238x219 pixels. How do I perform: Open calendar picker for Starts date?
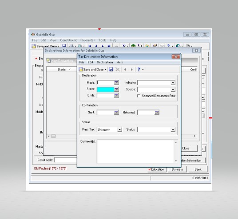click(x=116, y=90)
